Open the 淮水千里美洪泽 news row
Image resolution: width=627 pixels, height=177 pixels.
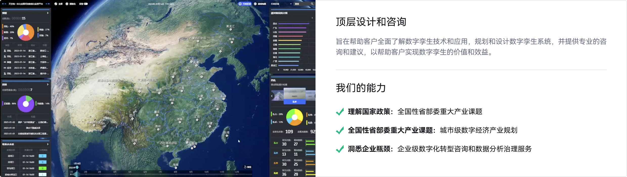coord(26,128)
